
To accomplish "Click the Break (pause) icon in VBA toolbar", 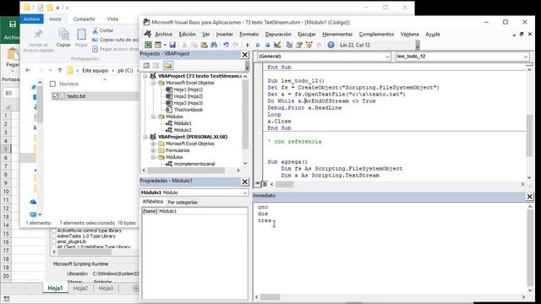I will (257, 45).
